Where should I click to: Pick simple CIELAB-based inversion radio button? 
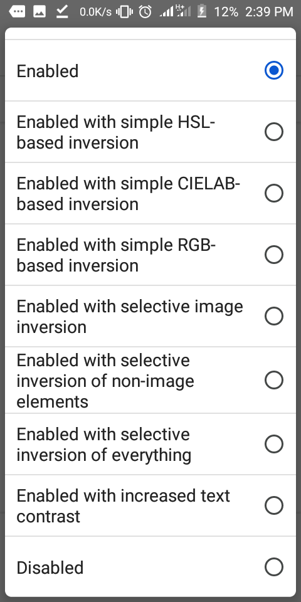(x=274, y=193)
